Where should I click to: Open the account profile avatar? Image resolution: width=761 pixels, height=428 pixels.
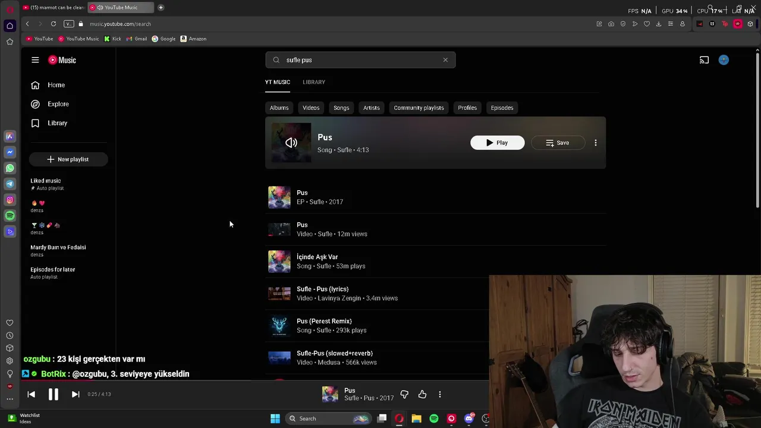pyautogui.click(x=724, y=60)
